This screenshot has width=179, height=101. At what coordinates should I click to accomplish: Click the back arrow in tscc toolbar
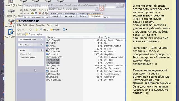[25, 13]
